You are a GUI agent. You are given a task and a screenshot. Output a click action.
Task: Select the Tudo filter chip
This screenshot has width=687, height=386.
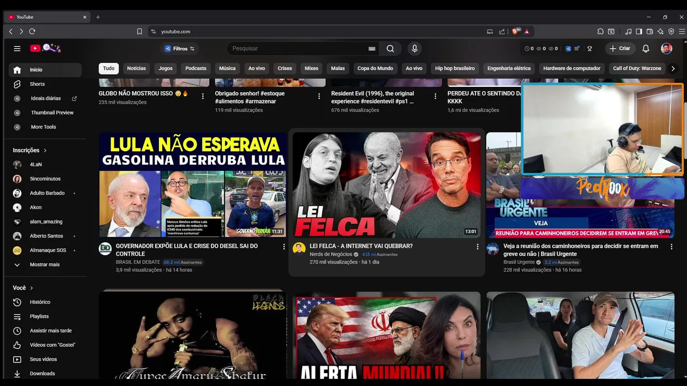108,69
